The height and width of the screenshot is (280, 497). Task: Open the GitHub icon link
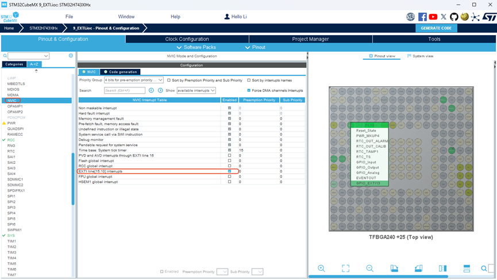[454, 17]
